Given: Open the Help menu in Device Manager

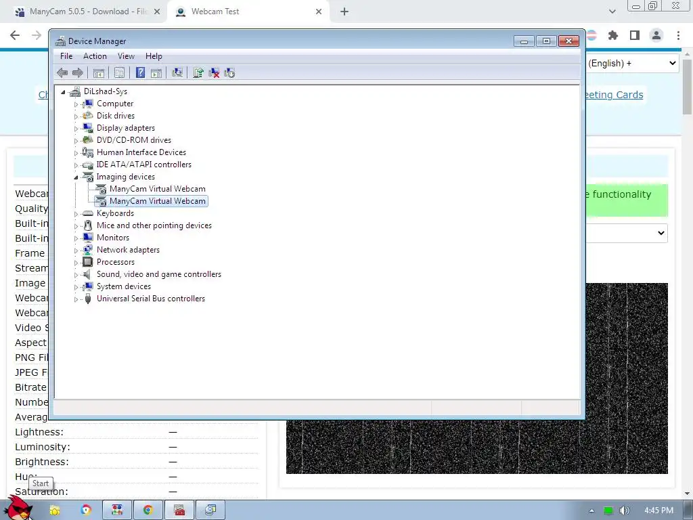Looking at the screenshot, I should point(154,56).
